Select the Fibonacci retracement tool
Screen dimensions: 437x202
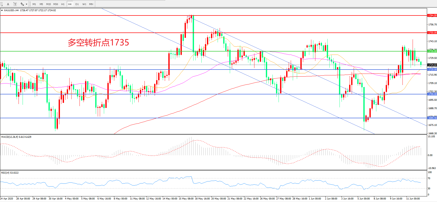click(x=2, y=4)
